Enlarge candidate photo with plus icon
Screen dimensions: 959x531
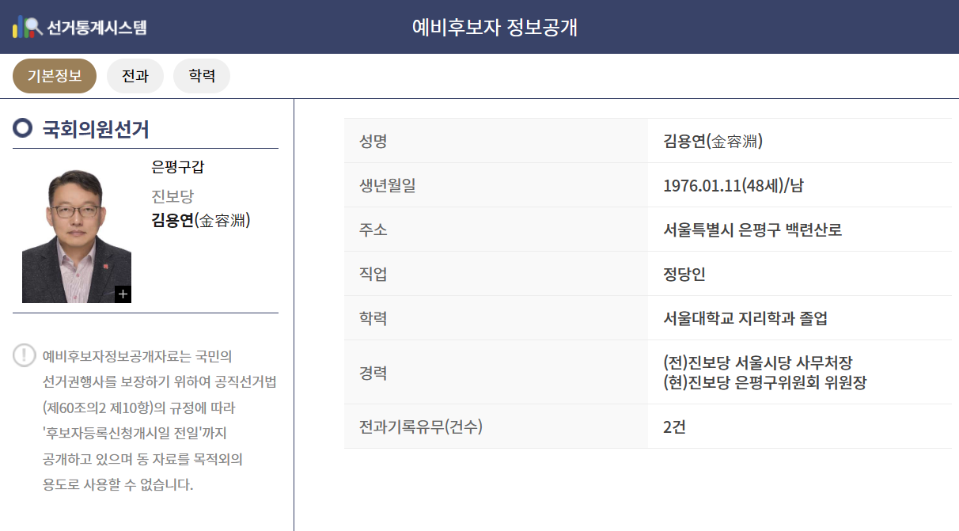(x=123, y=294)
